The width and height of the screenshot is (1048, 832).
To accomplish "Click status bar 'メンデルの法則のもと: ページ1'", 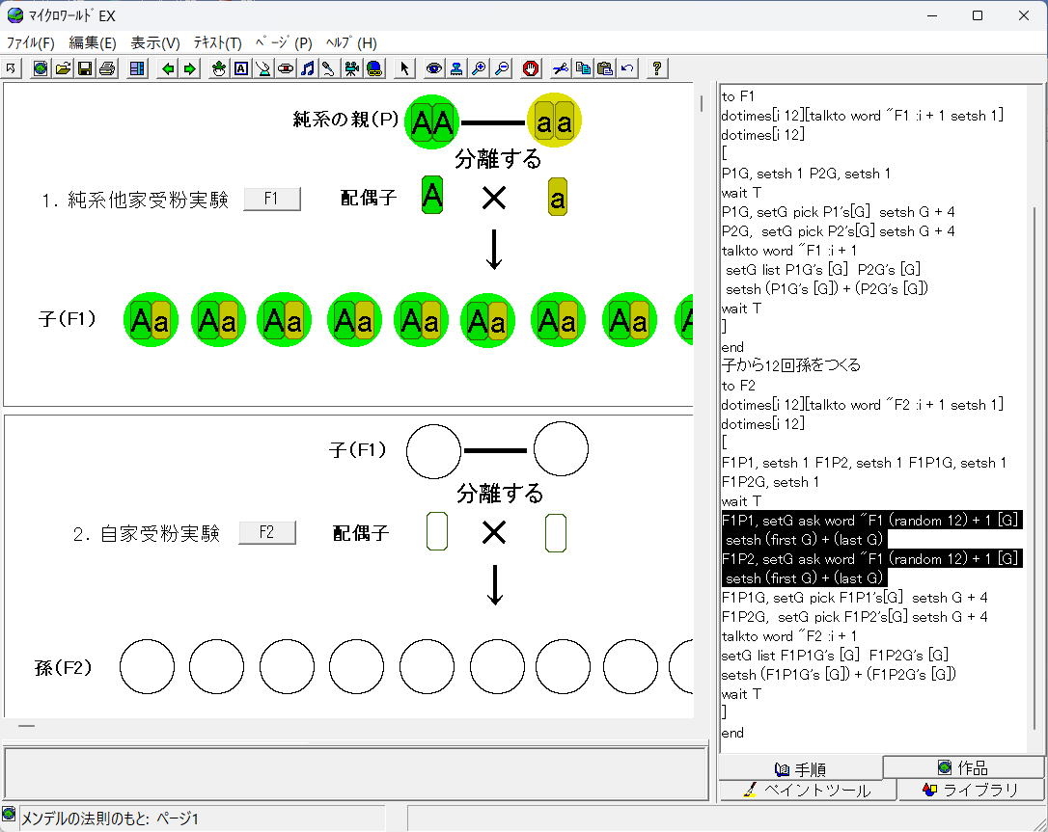I will (110, 818).
